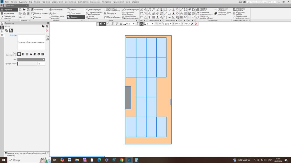This screenshot has width=291, height=163.
Task: Select ring-shaped gradient fill type
Action: pos(39,54)
